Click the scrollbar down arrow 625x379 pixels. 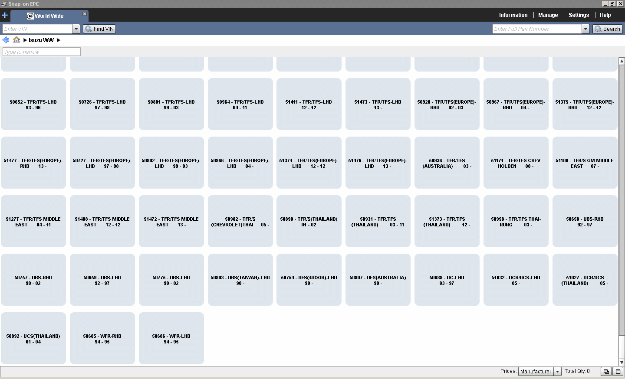(x=622, y=363)
